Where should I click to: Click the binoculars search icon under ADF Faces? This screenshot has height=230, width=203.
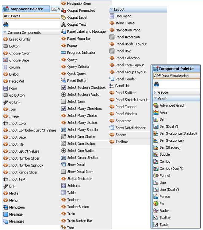(x=6, y=24)
